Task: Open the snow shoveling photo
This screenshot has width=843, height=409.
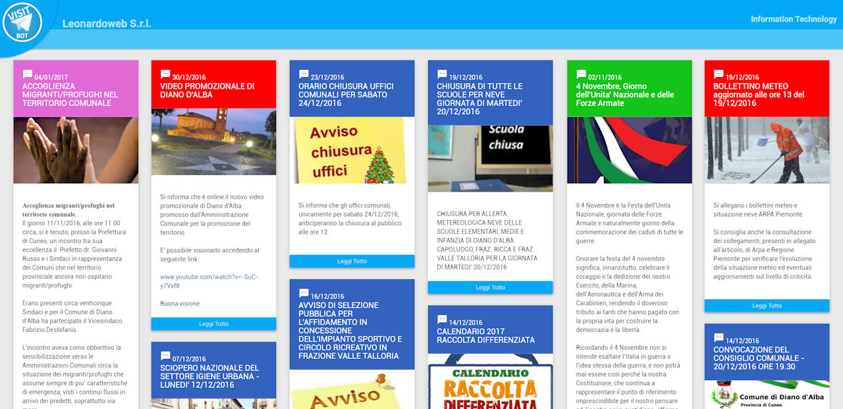Action: click(x=767, y=150)
